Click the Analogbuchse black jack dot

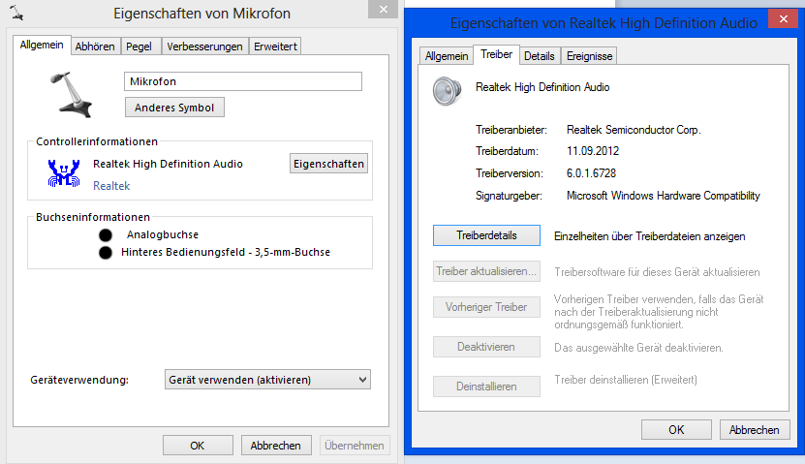106,235
